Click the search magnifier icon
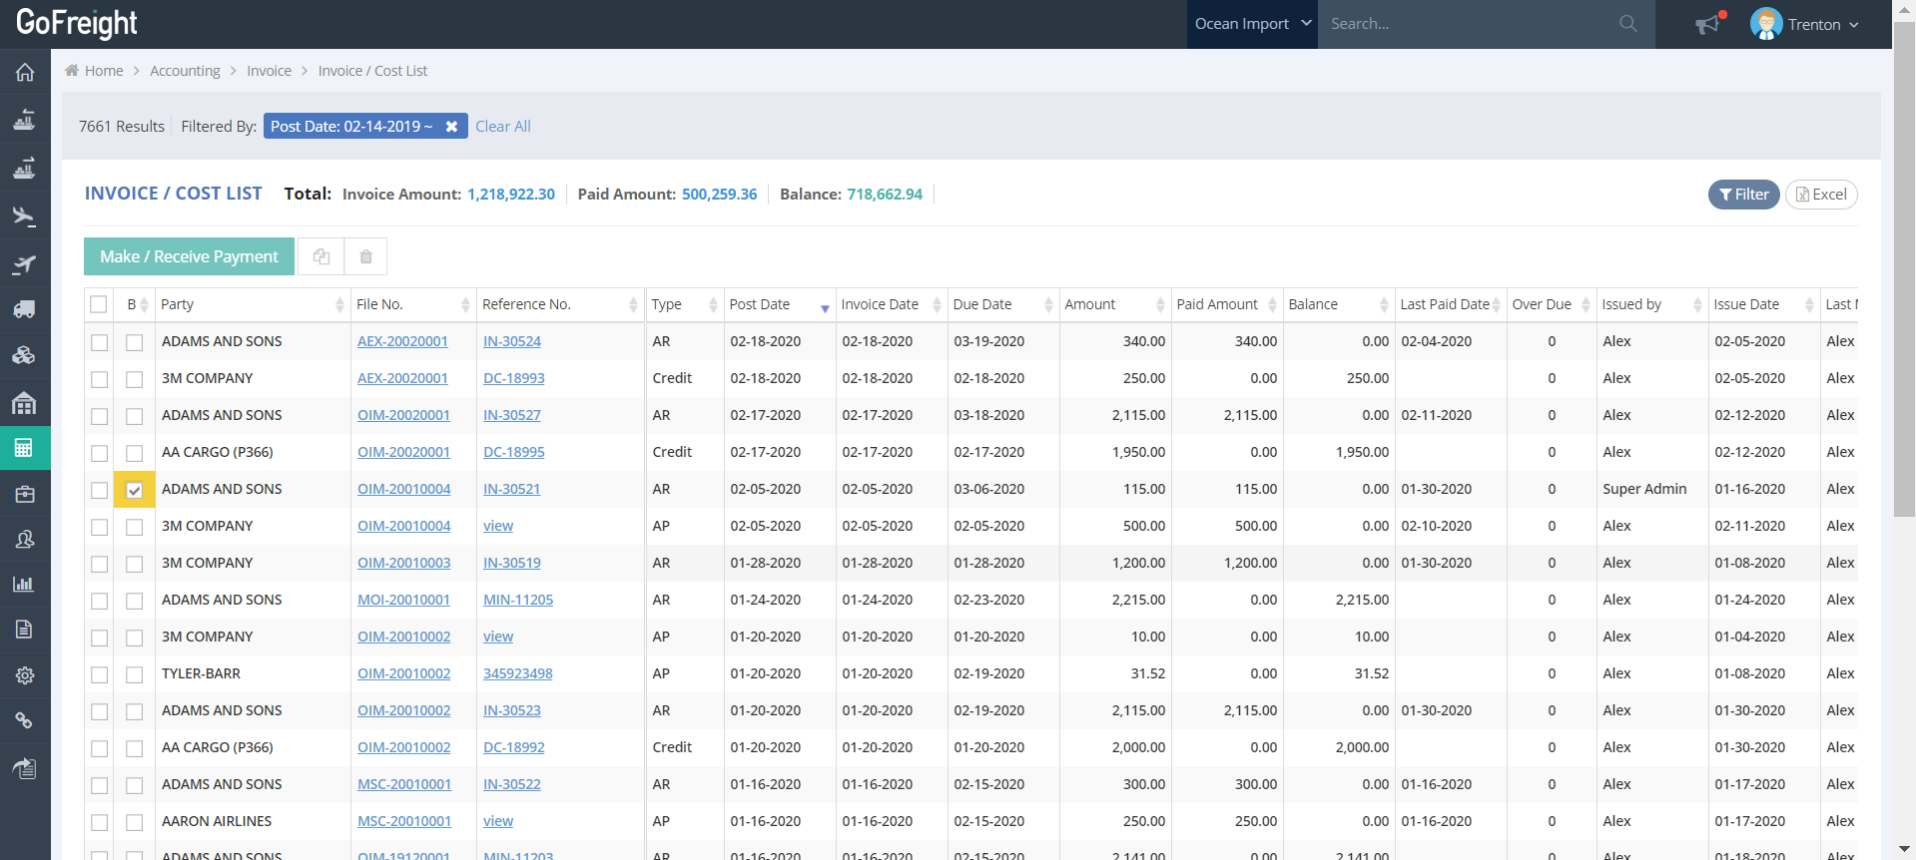This screenshot has width=1916, height=860. click(1628, 23)
